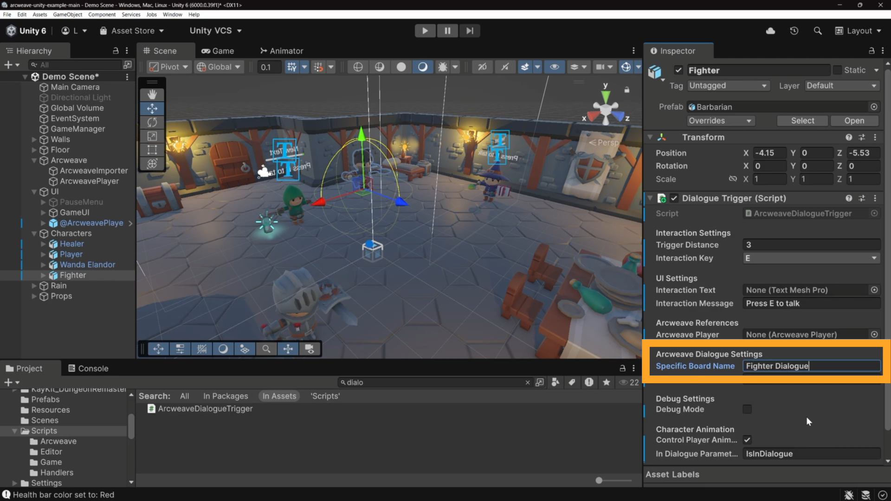Select the Scale tool in scene toolbar

pos(152,136)
